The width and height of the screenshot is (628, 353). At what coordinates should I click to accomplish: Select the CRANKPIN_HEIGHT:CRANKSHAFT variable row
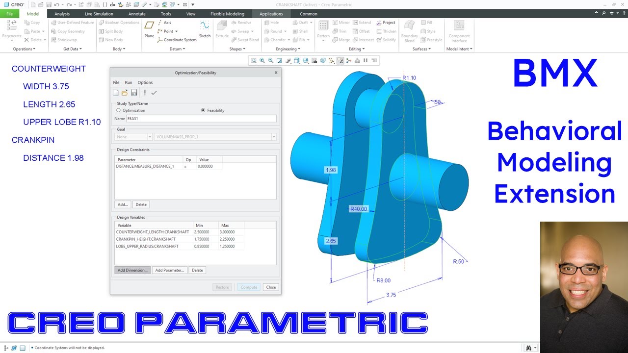[179, 239]
